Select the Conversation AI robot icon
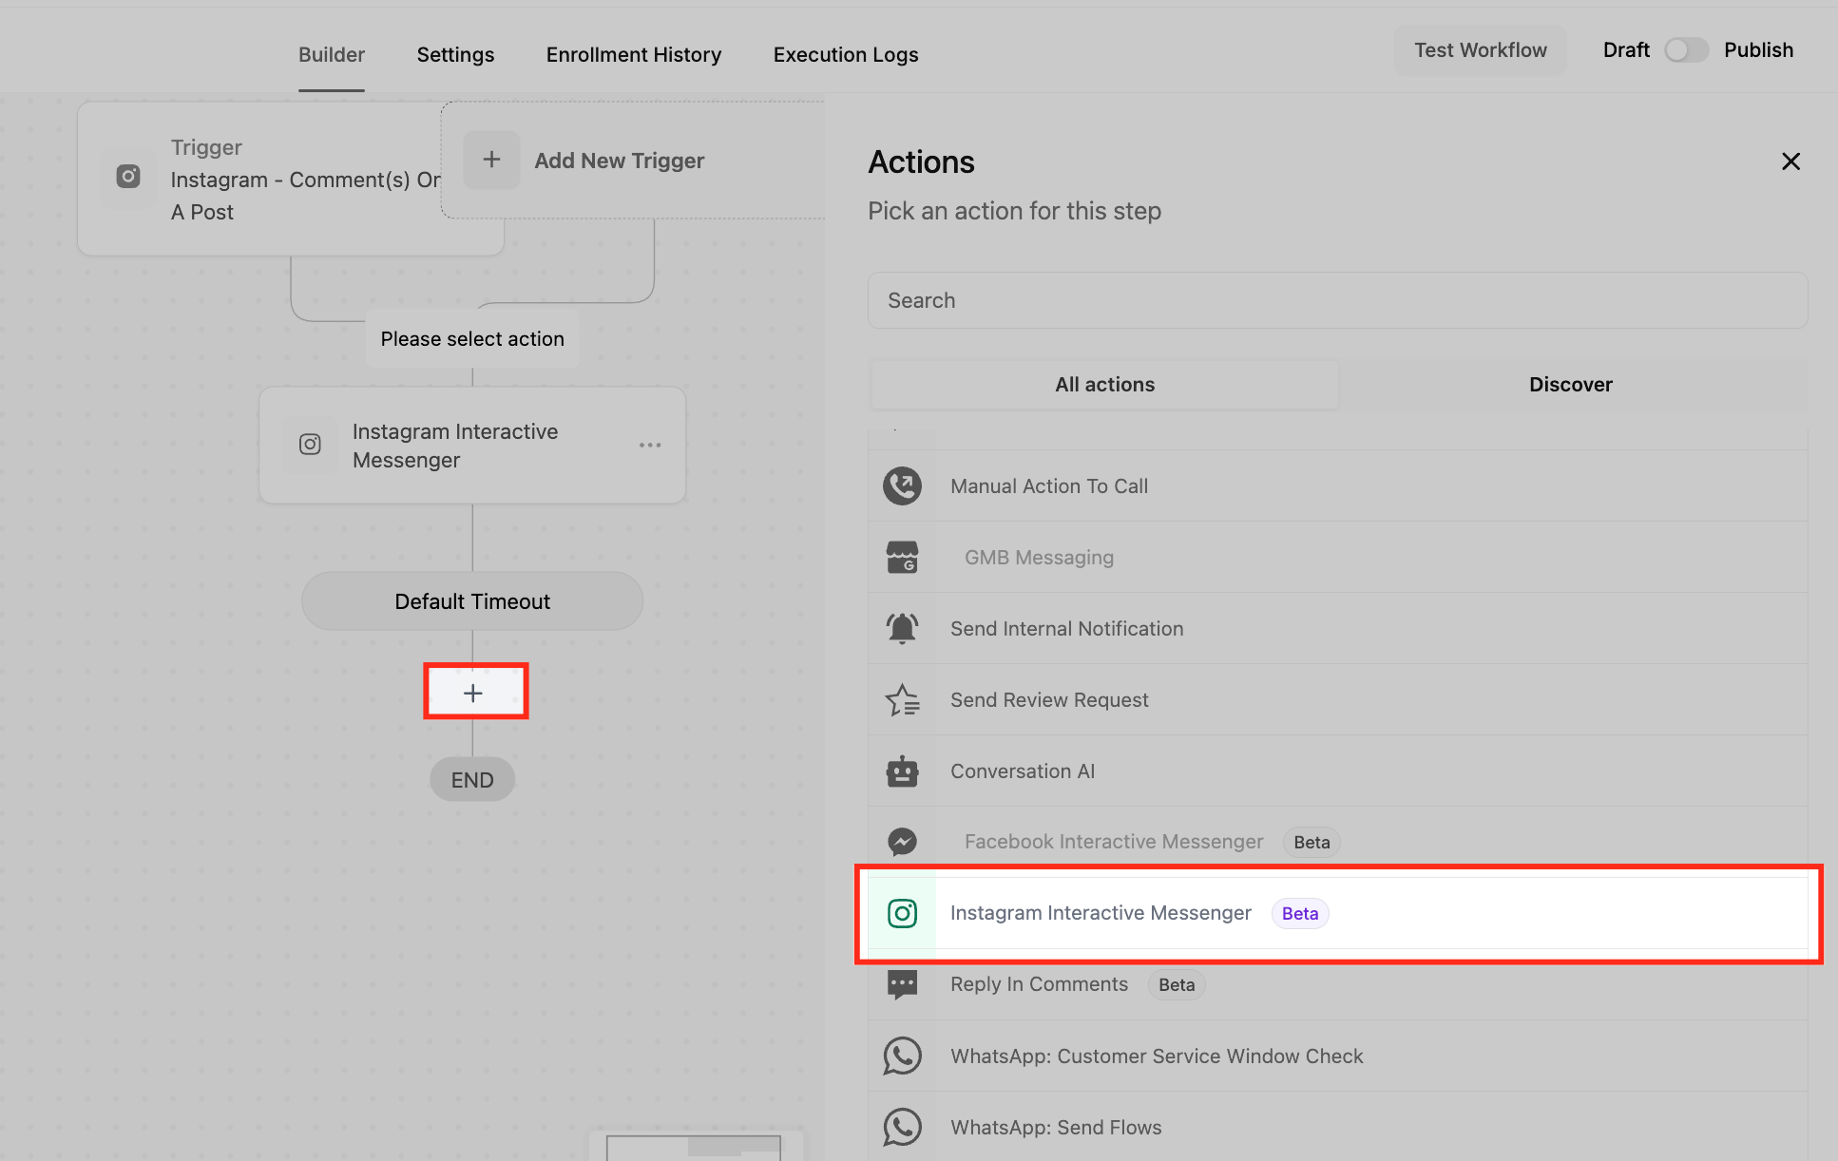 pyautogui.click(x=902, y=771)
